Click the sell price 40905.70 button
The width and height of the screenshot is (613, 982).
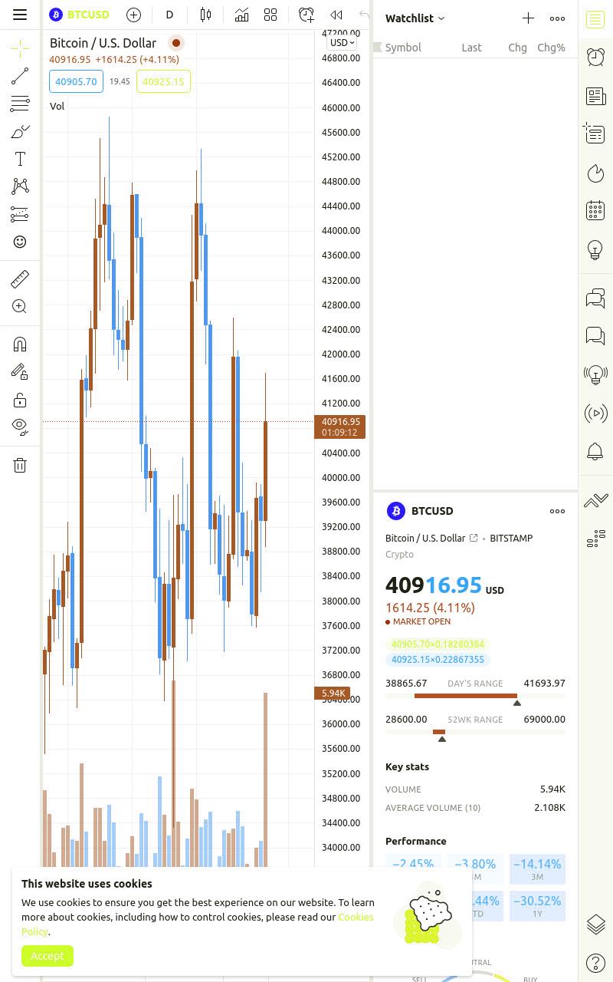[76, 81]
